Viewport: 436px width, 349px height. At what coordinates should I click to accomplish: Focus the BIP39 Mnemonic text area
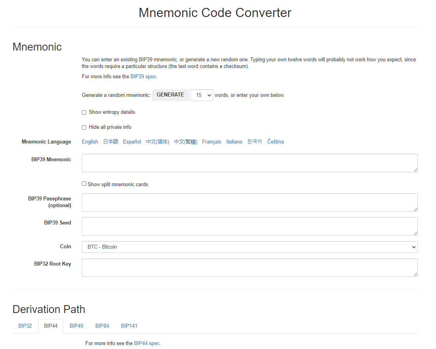(250, 163)
